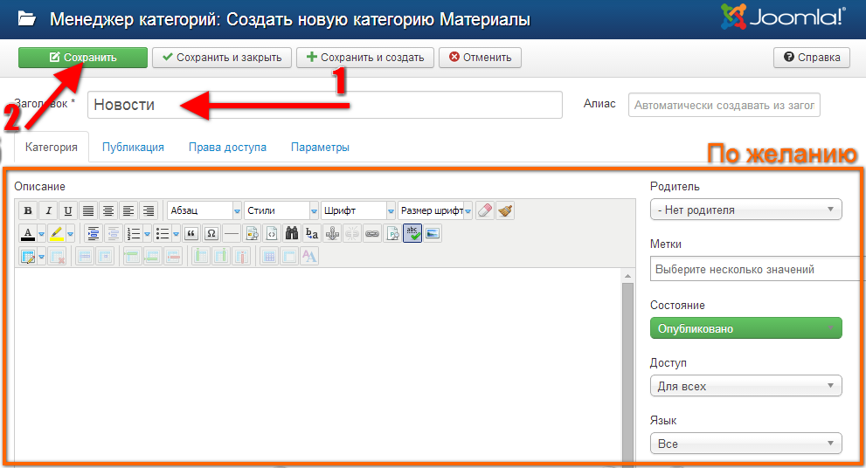Click the eraser Remove formatting icon
Viewport: 866px width, 468px height.
(x=485, y=210)
